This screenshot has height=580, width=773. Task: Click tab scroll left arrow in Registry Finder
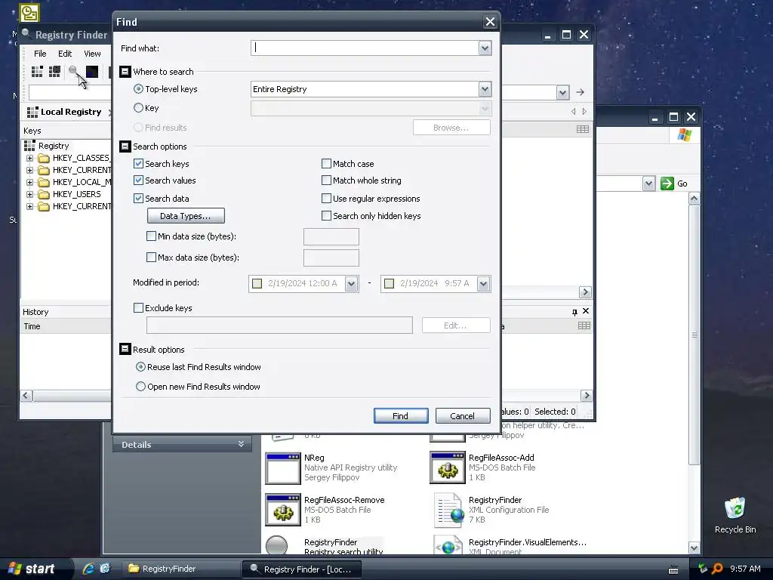point(574,112)
